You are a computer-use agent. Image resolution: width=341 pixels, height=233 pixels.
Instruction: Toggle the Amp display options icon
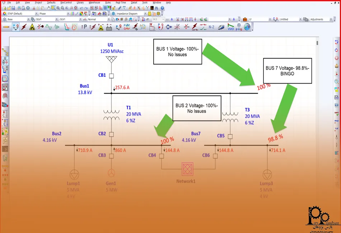pos(336,121)
